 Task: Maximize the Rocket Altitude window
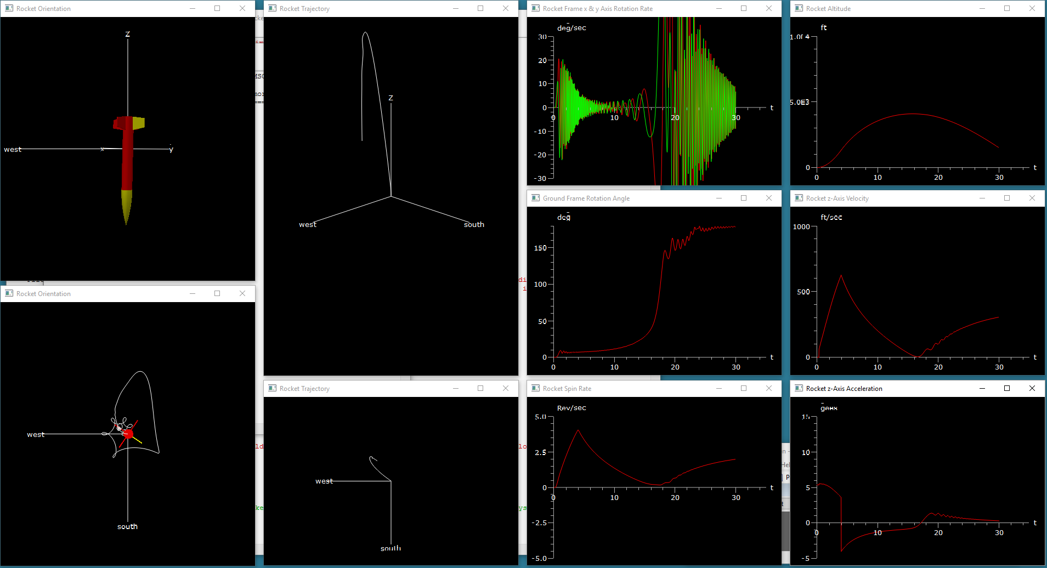1007,8
